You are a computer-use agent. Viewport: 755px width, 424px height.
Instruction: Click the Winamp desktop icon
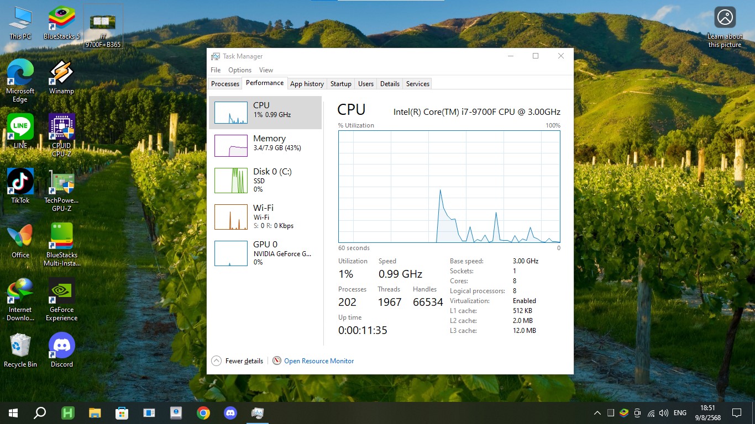(x=61, y=73)
